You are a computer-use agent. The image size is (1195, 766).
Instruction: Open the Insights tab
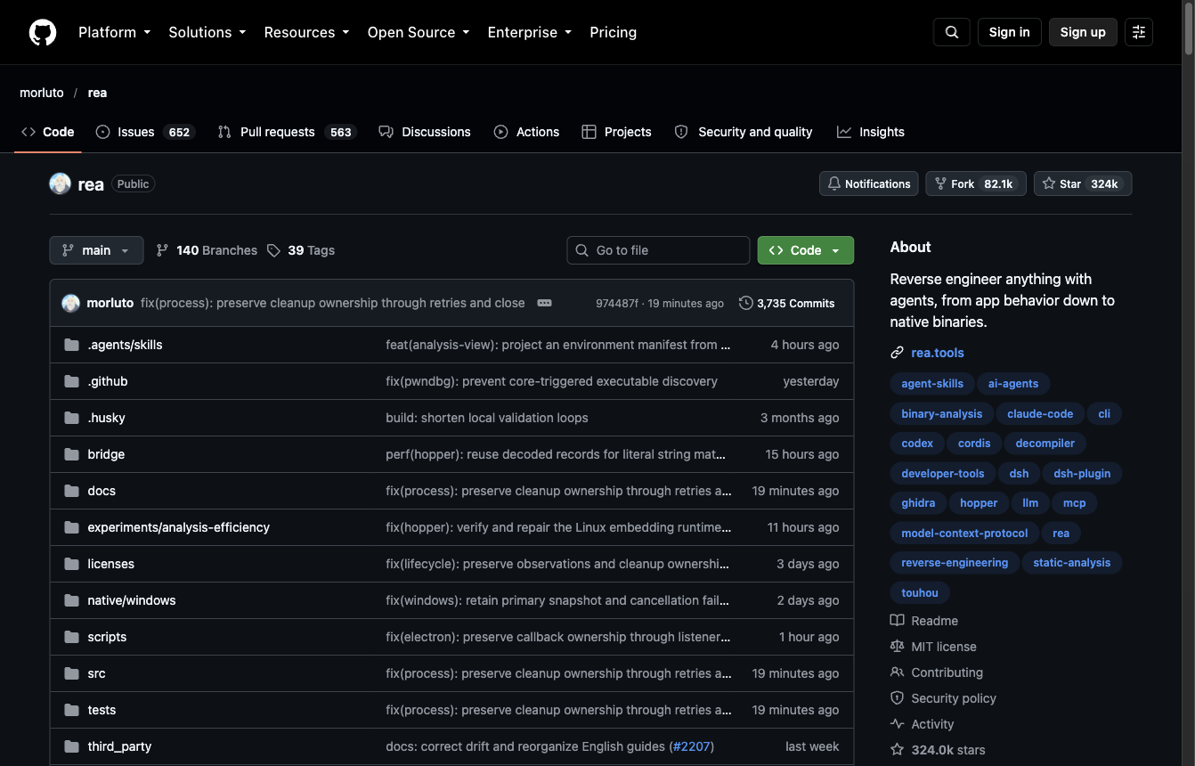click(x=871, y=132)
